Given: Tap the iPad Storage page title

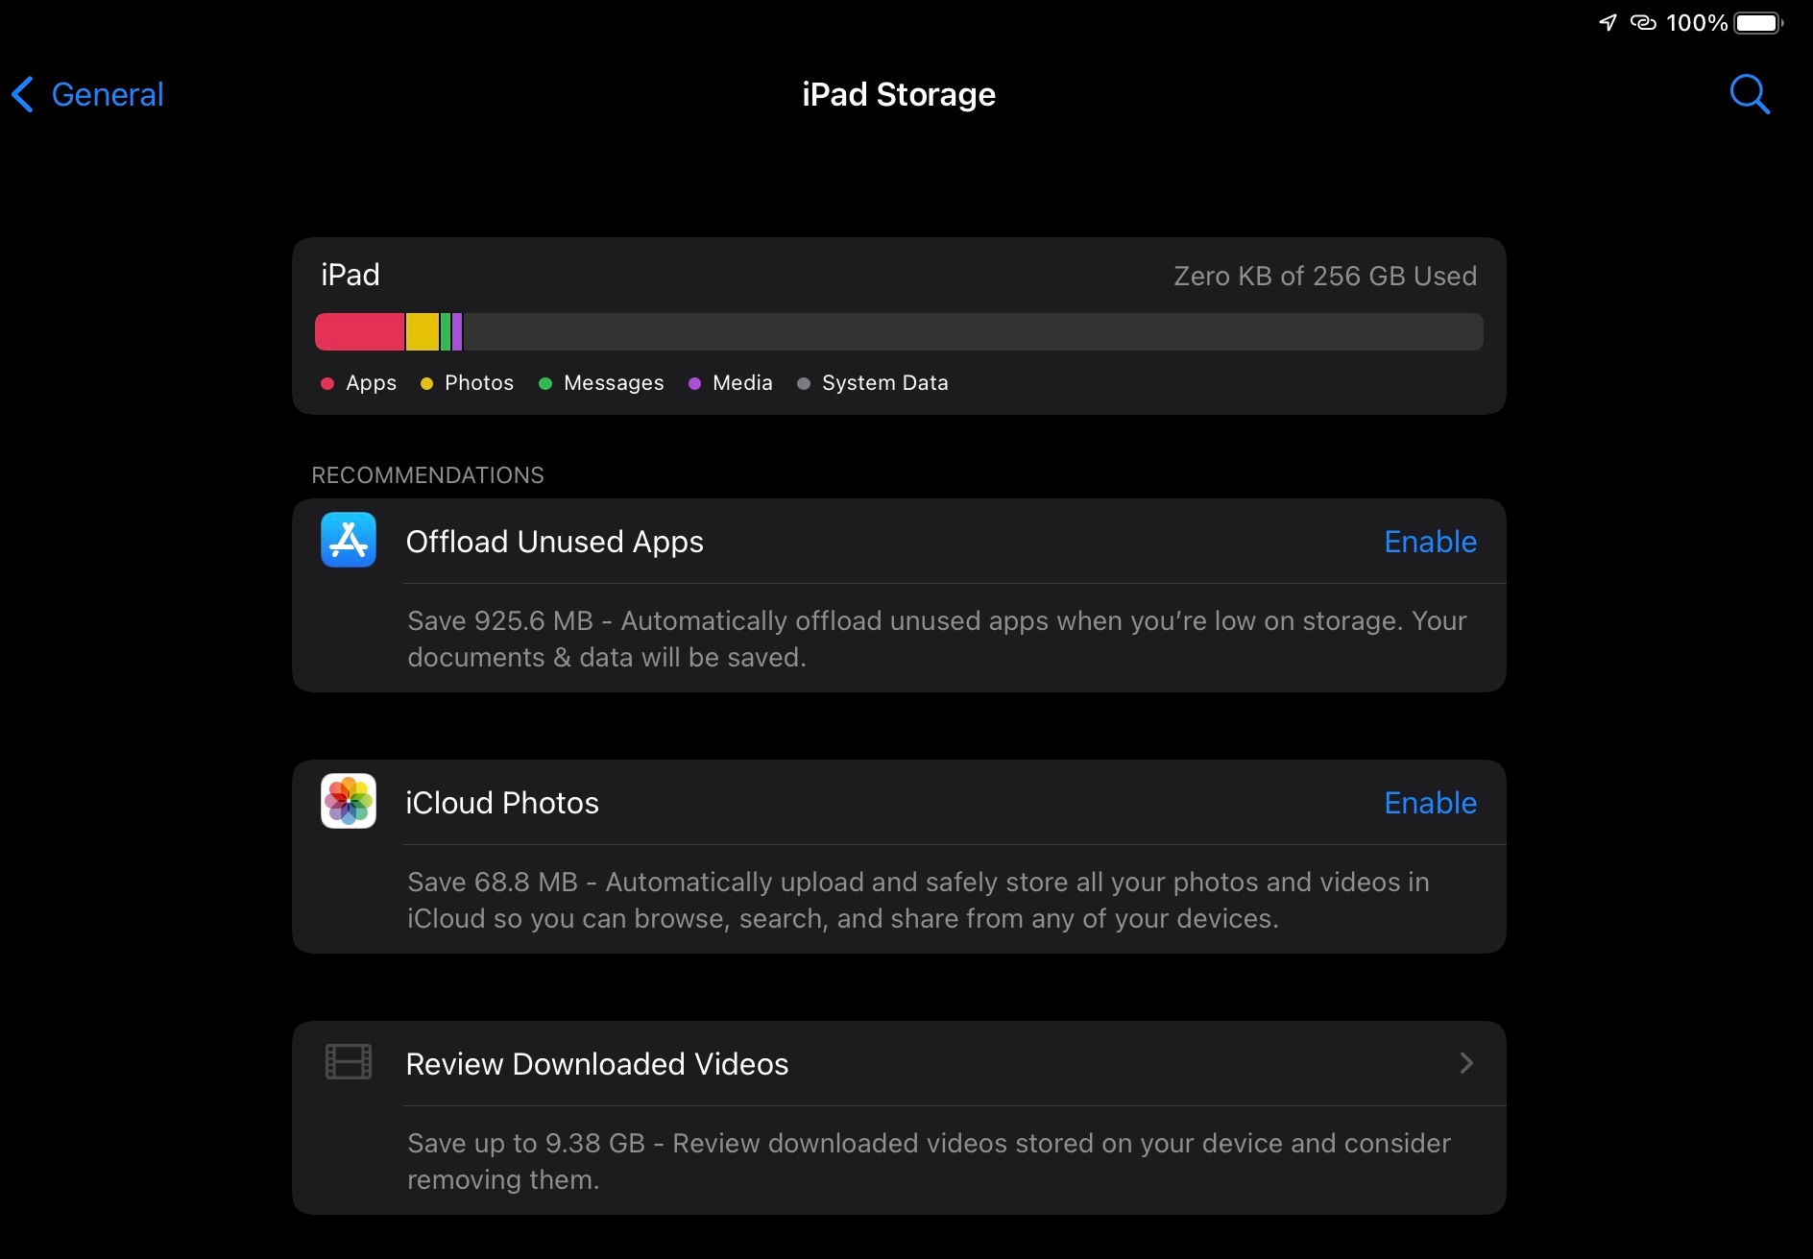Looking at the screenshot, I should (898, 94).
